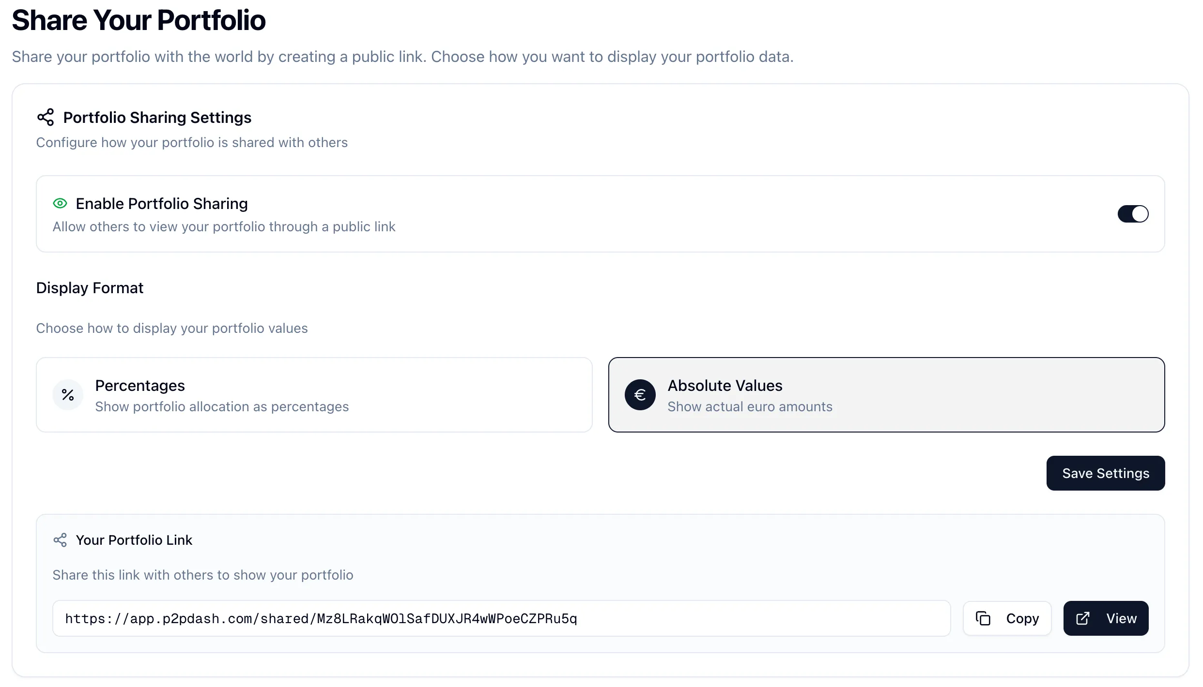1203x687 pixels.
Task: Open the Share Your Portfolio page heading area
Action: [x=139, y=20]
